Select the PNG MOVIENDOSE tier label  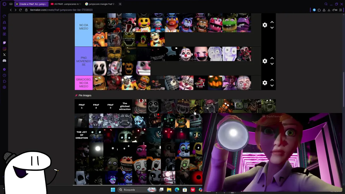tap(84, 61)
